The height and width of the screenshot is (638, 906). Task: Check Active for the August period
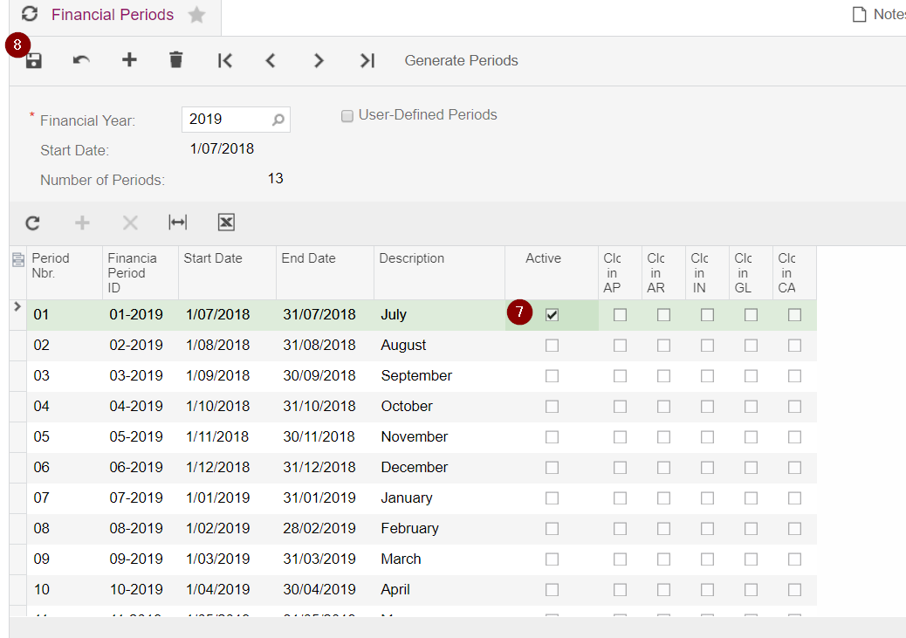pos(552,346)
